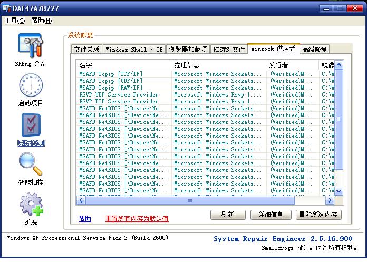Click the vertical scrollbar up arrow
The image size is (367, 270).
(x=339, y=65)
